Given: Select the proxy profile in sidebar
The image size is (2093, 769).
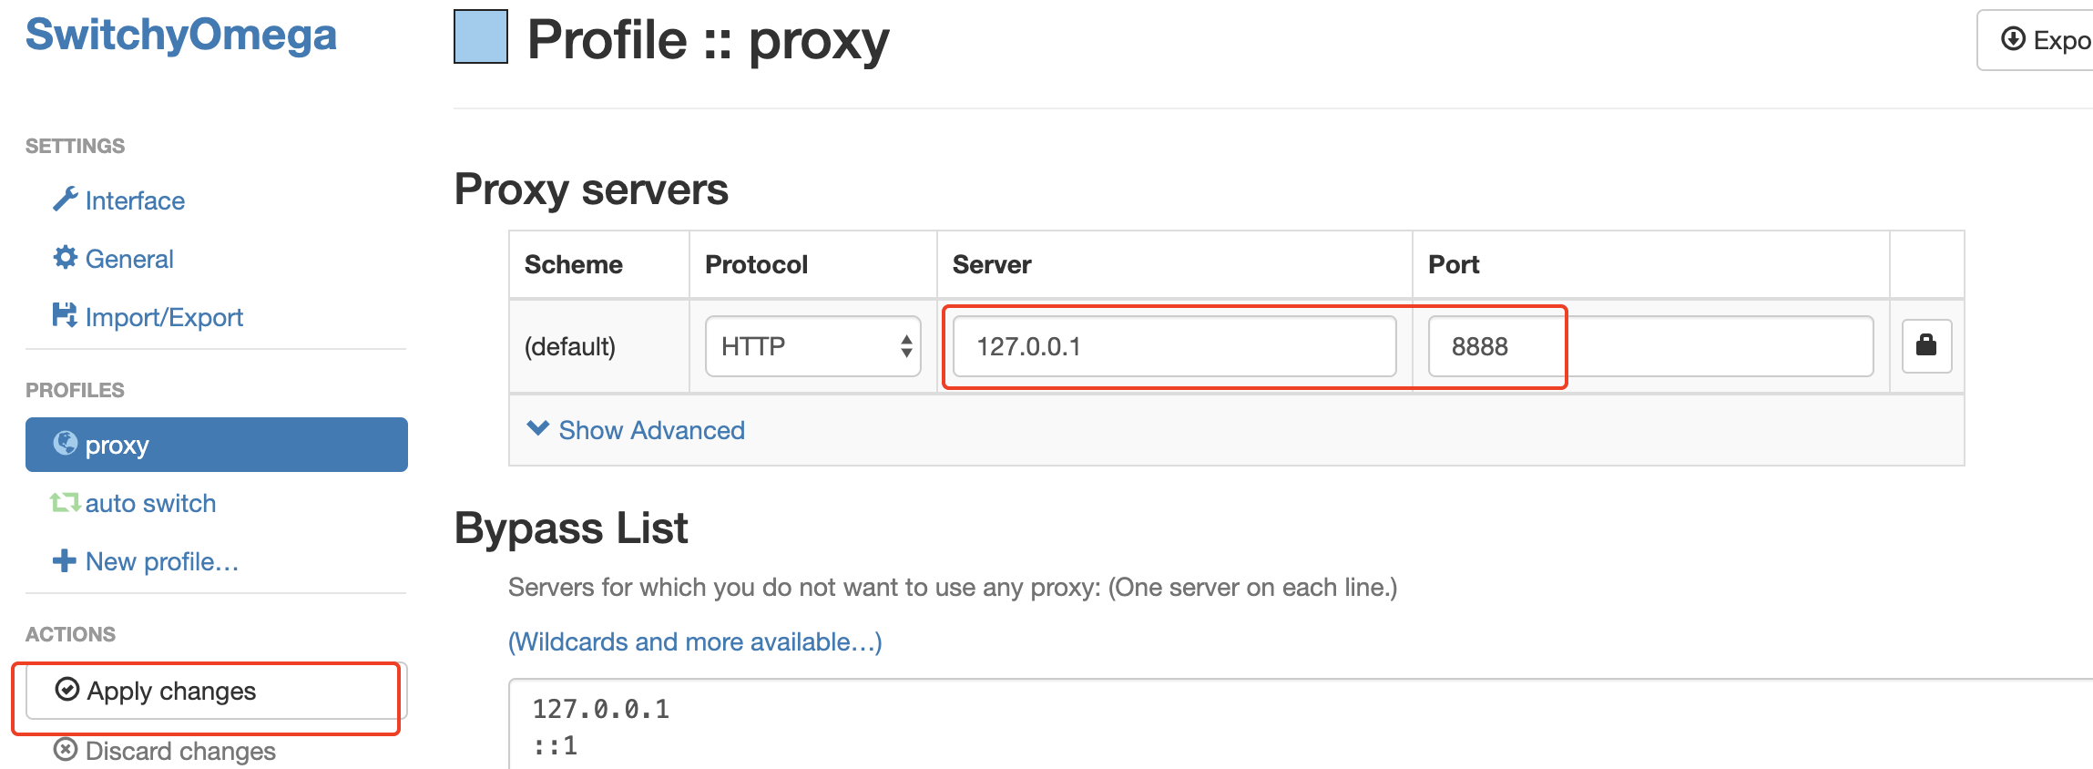Looking at the screenshot, I should click(216, 445).
